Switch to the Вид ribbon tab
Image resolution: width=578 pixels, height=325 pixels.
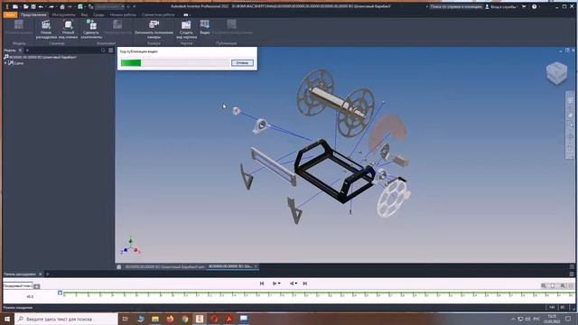pos(84,14)
